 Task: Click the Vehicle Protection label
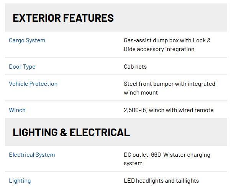[33, 84]
